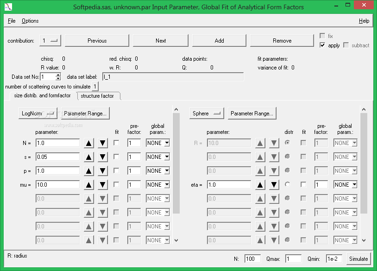This screenshot has width=377, height=271.
Task: Decrease the mu parameter with down arrow
Action: point(103,185)
